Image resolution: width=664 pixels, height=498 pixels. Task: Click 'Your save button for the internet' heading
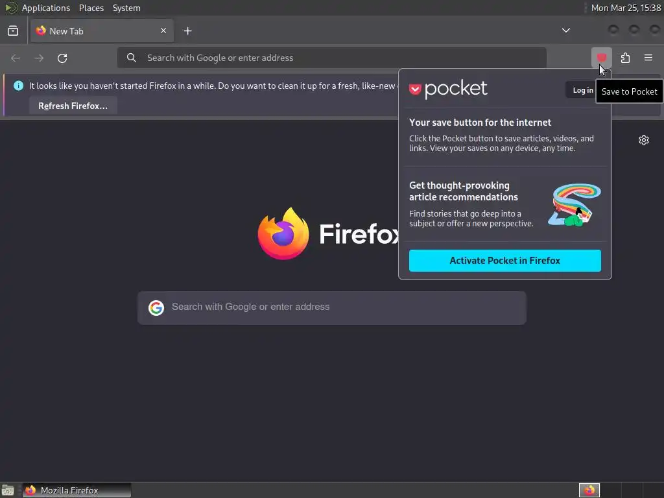480,123
